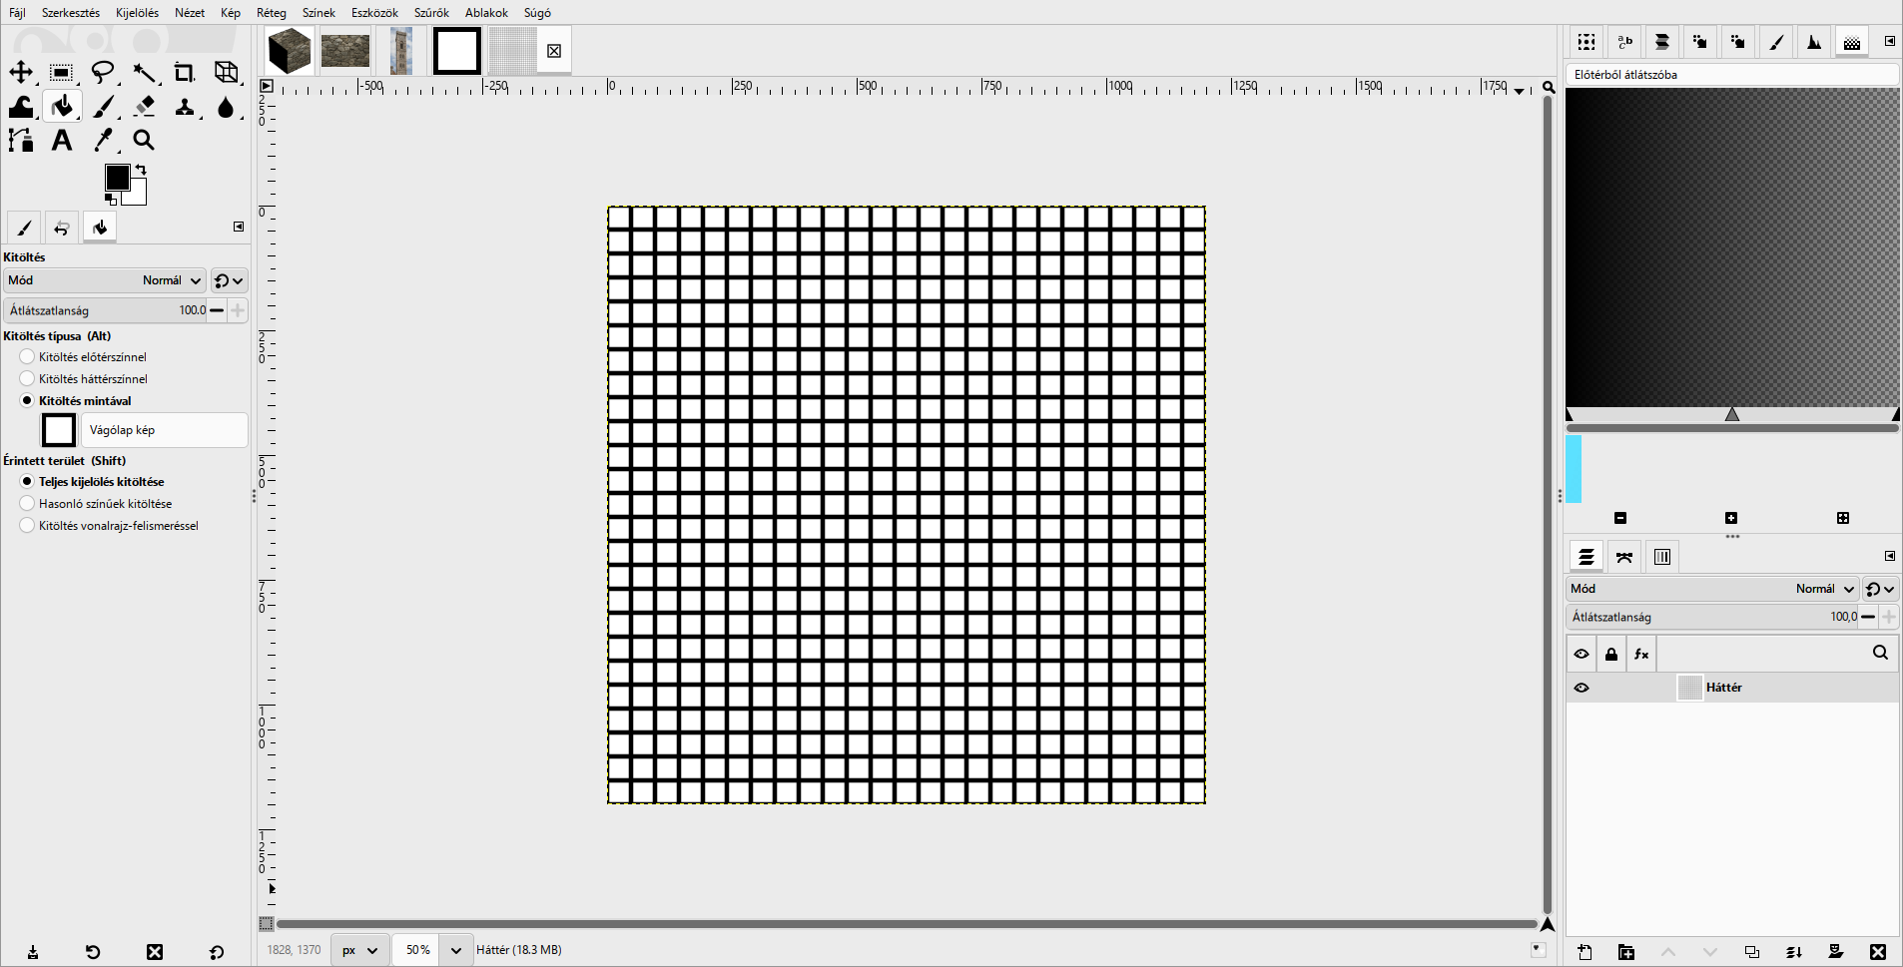This screenshot has height=967, width=1903.
Task: Click the black foreground color swatch
Action: click(x=117, y=177)
